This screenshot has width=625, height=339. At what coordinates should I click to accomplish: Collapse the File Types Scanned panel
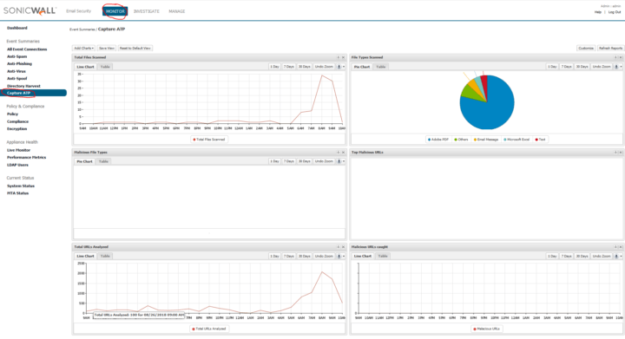tap(615, 58)
